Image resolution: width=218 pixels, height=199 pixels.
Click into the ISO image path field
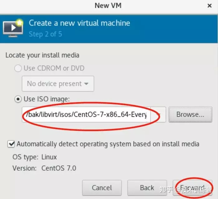coord(86,115)
